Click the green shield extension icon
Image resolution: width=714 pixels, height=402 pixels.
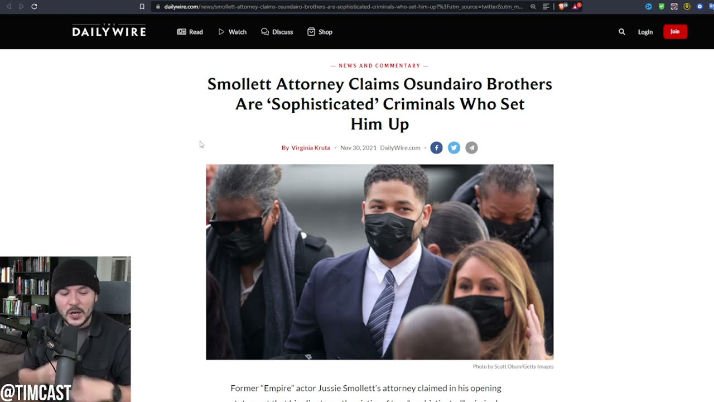click(662, 7)
